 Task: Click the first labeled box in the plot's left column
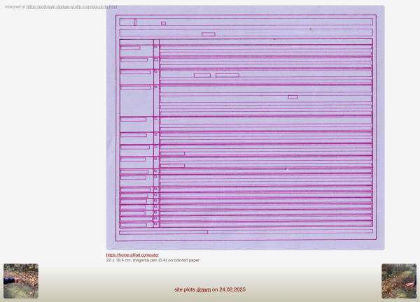pos(129,48)
